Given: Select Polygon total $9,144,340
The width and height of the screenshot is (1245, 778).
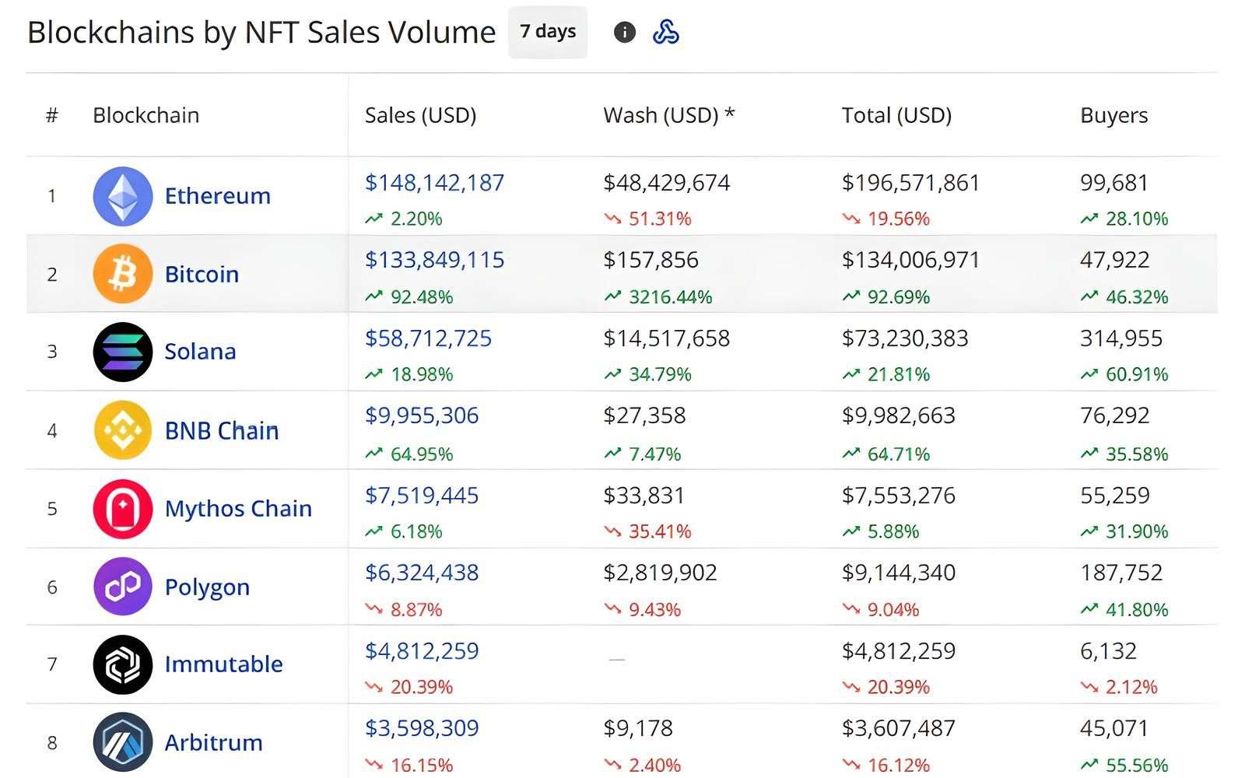Looking at the screenshot, I should (x=899, y=573).
